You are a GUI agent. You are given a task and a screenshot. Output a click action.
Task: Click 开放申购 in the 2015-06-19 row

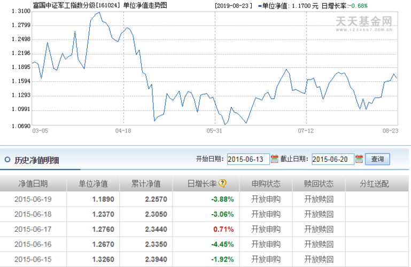[266, 199]
